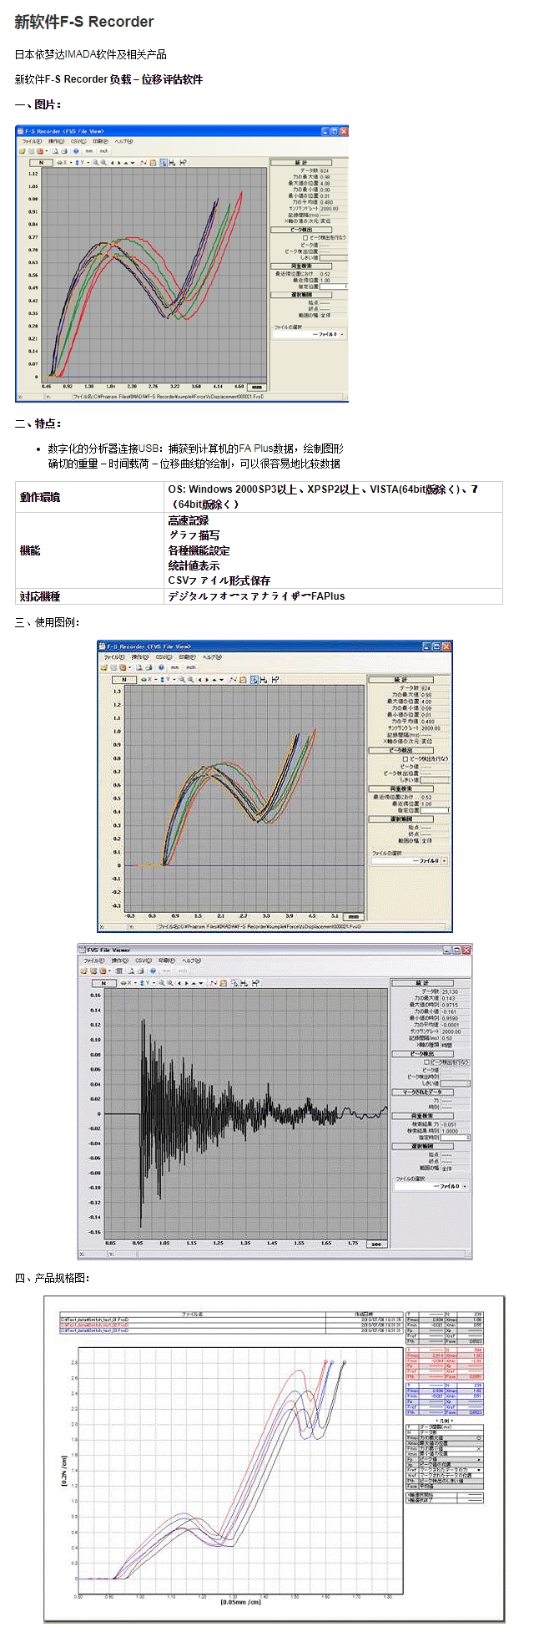The image size is (544, 1632).
Task: Toggle ピーク検出を行なう checkbox in FVS File Viewer
Action: [x=427, y=1062]
